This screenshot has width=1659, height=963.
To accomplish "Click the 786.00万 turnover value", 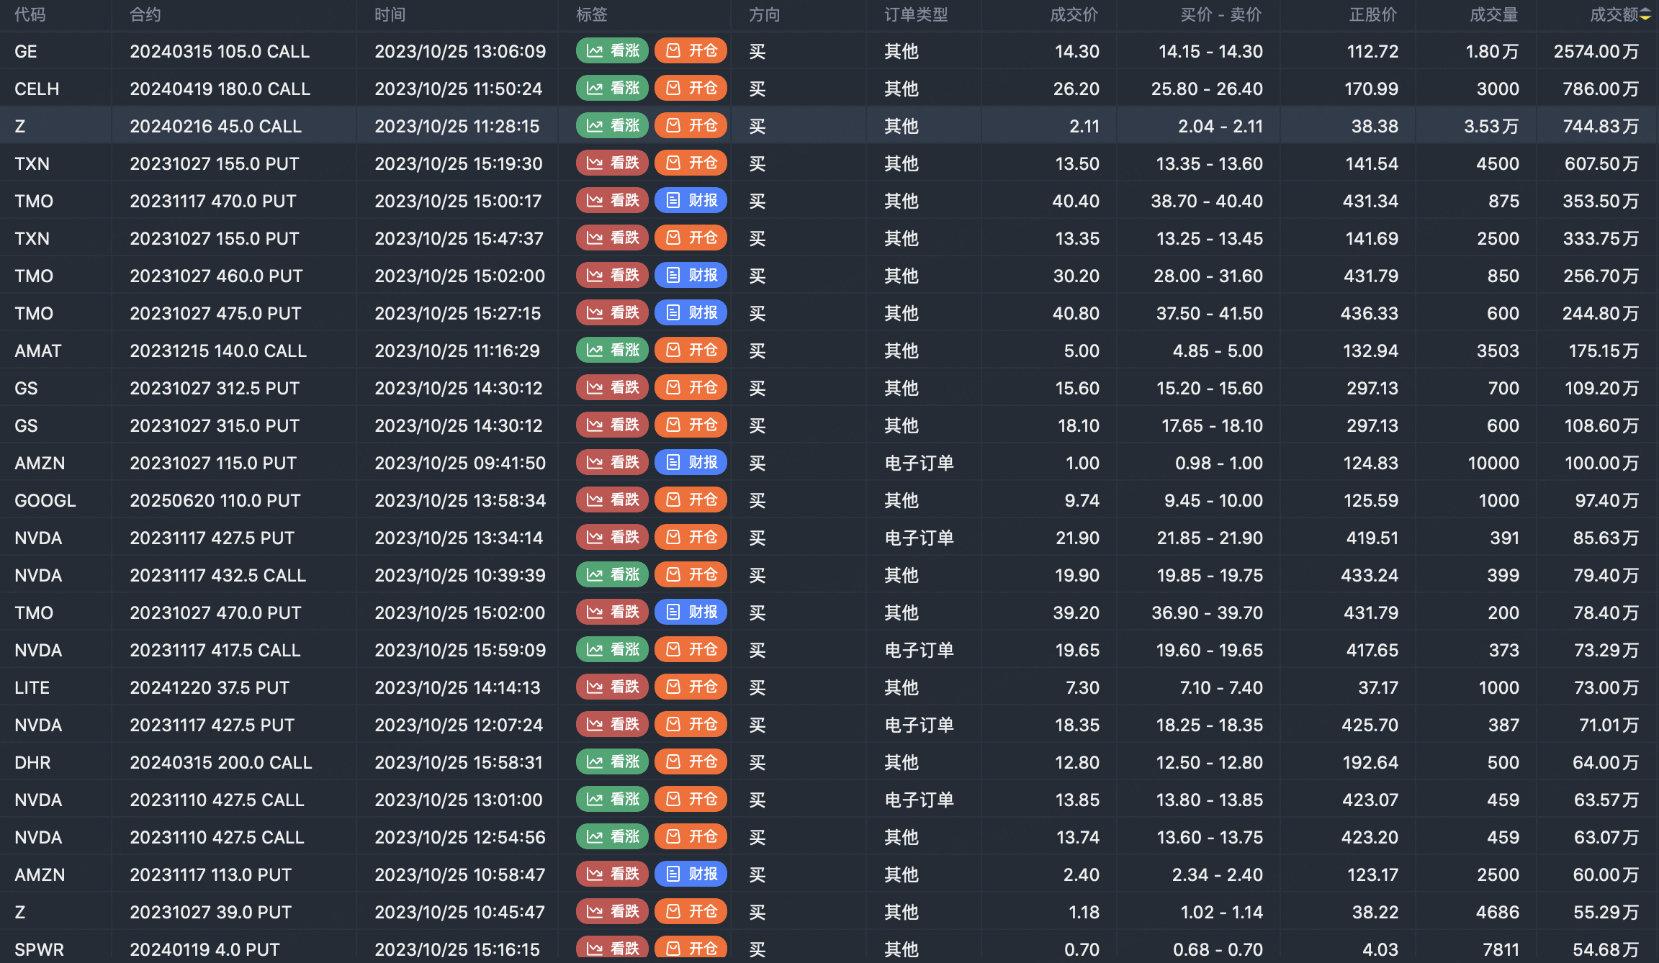I will tap(1601, 89).
